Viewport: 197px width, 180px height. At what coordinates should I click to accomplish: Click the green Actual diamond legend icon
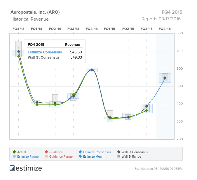pos(14,152)
